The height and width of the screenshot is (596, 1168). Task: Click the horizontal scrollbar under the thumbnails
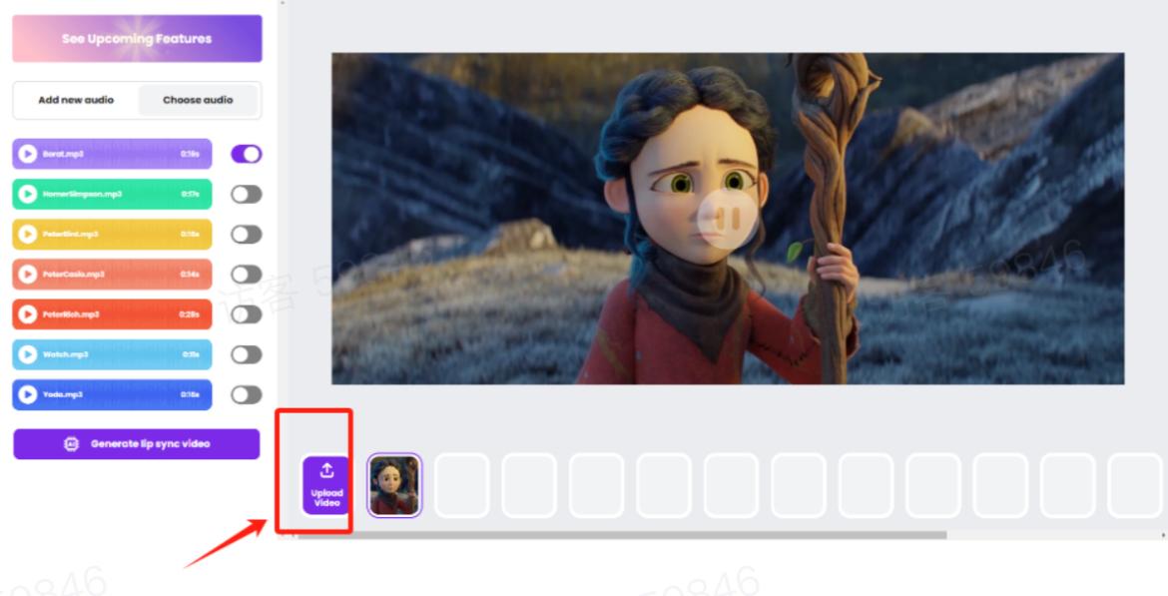pyautogui.click(x=619, y=535)
